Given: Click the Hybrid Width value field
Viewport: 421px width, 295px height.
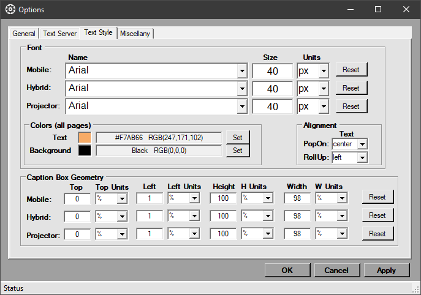Looking at the screenshot, I should coord(297,216).
